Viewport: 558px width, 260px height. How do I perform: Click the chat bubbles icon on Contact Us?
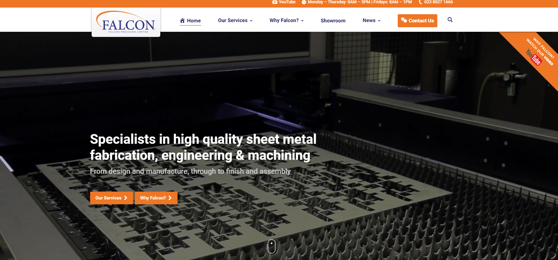click(x=404, y=20)
